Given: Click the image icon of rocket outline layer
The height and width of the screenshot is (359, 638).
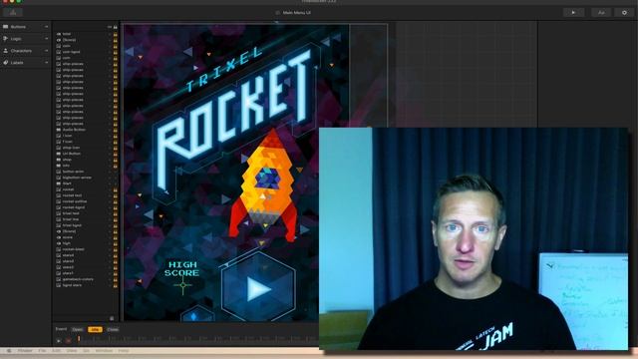Looking at the screenshot, I should [x=59, y=201].
